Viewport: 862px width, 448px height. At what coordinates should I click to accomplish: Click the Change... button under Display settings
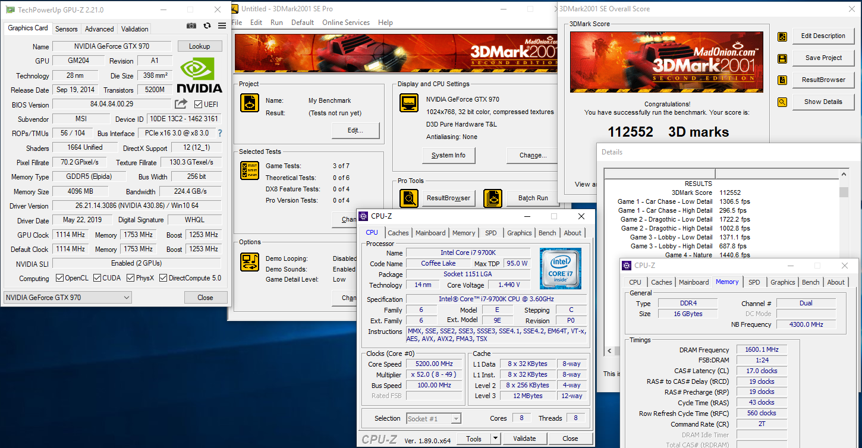coord(532,155)
